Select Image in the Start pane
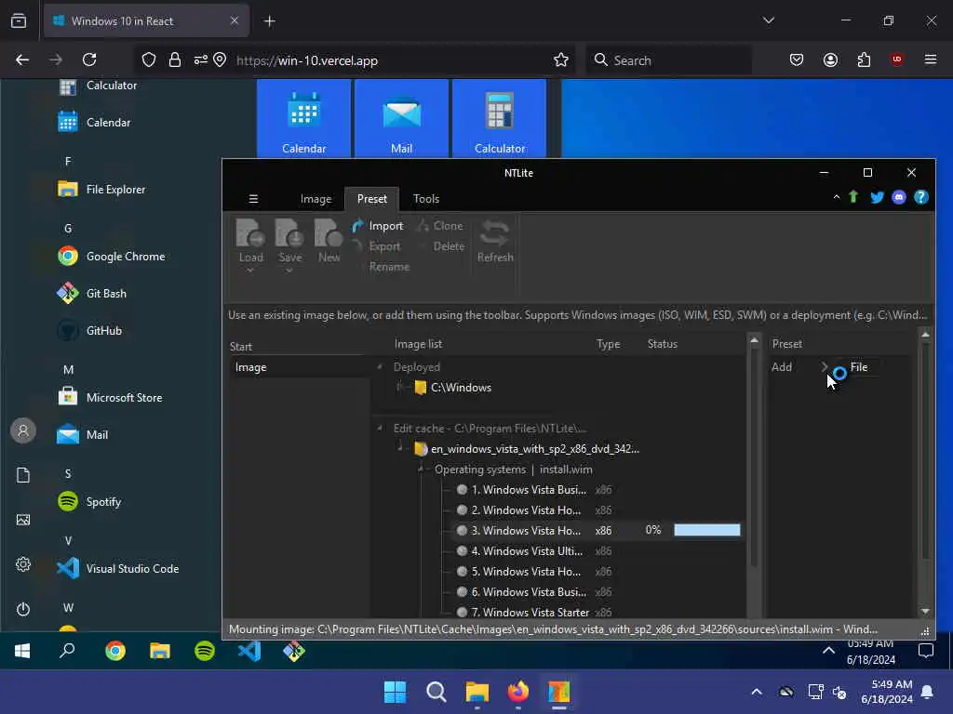953x714 pixels. (x=250, y=366)
